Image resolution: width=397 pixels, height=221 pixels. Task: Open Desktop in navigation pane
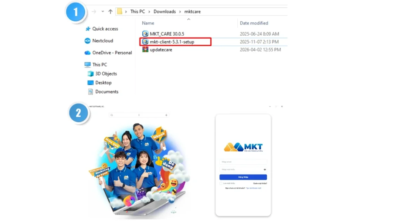[x=103, y=83]
